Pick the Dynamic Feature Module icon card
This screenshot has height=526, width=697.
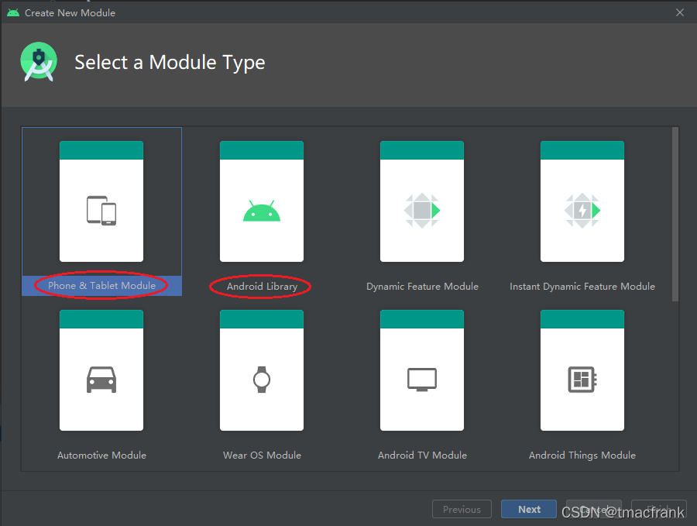click(422, 201)
